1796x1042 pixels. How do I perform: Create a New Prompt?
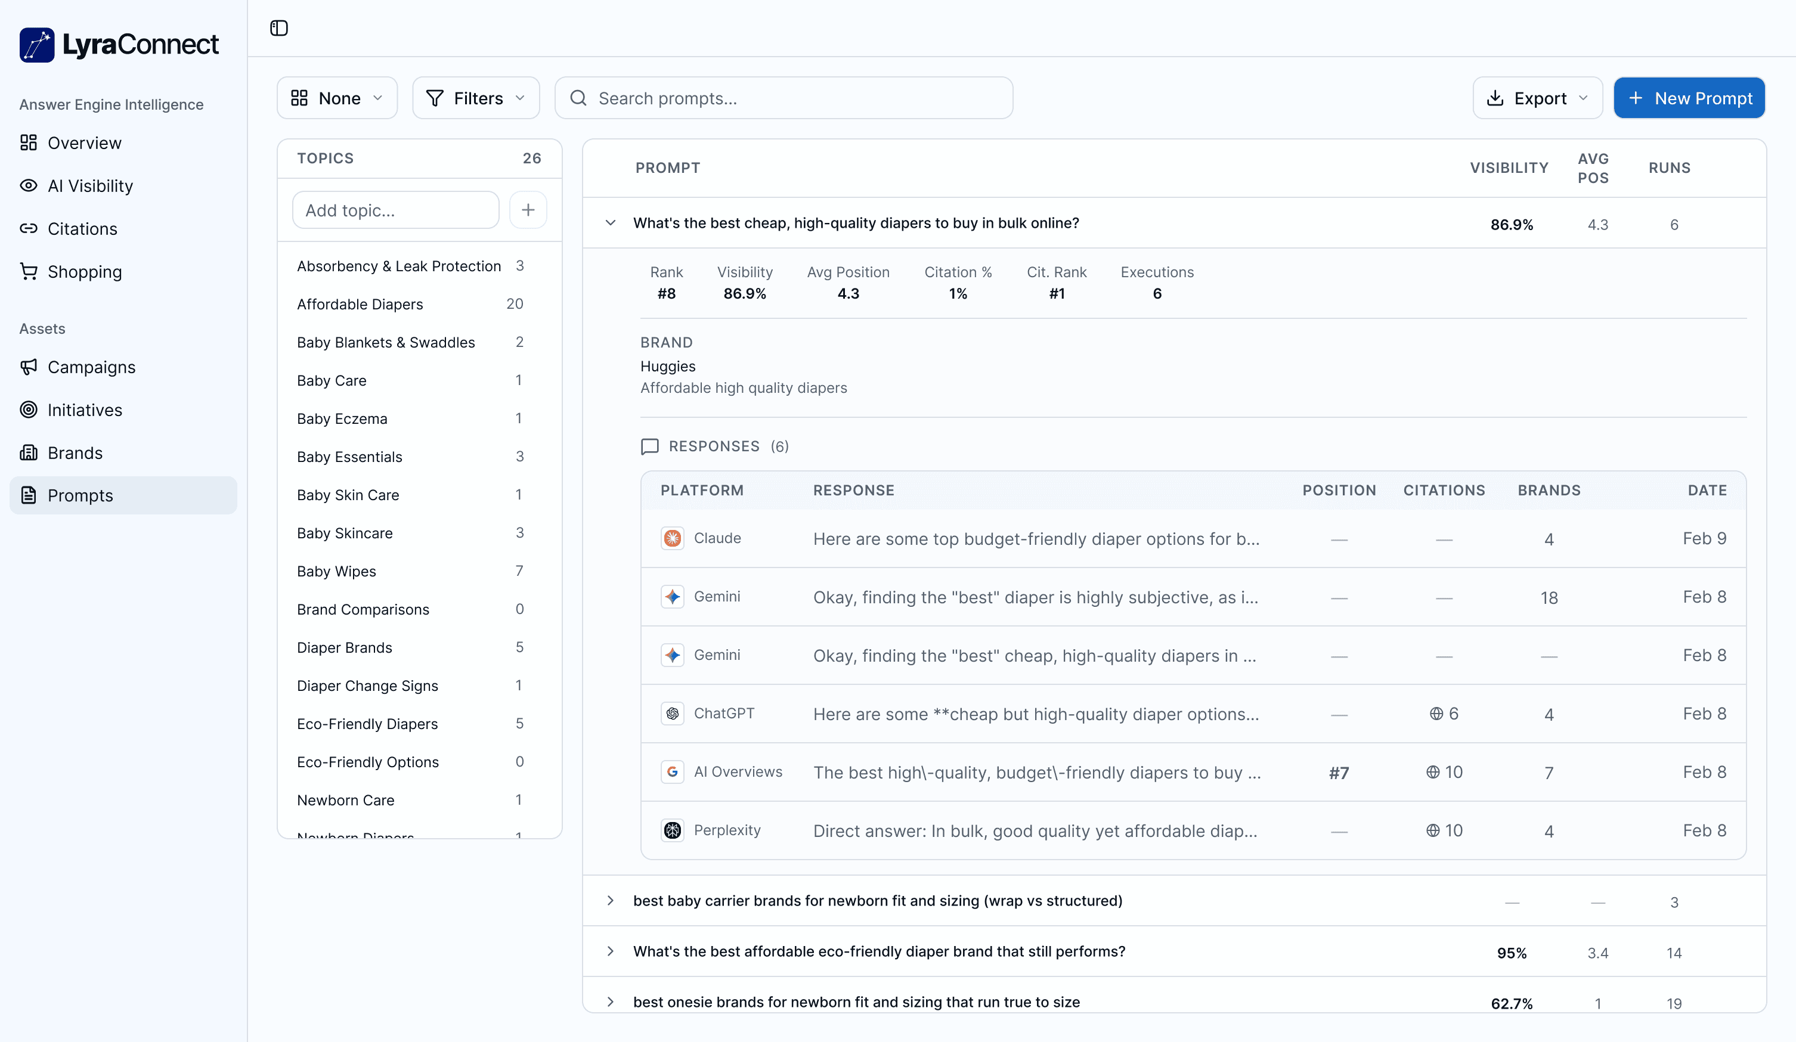tap(1689, 98)
